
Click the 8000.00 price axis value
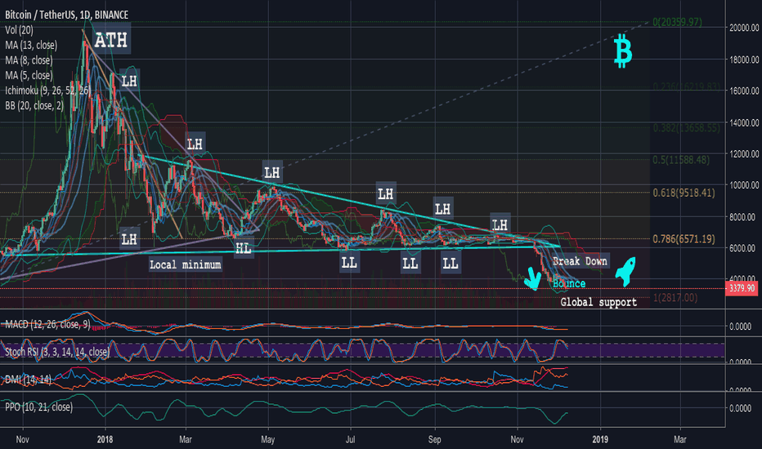click(x=743, y=217)
